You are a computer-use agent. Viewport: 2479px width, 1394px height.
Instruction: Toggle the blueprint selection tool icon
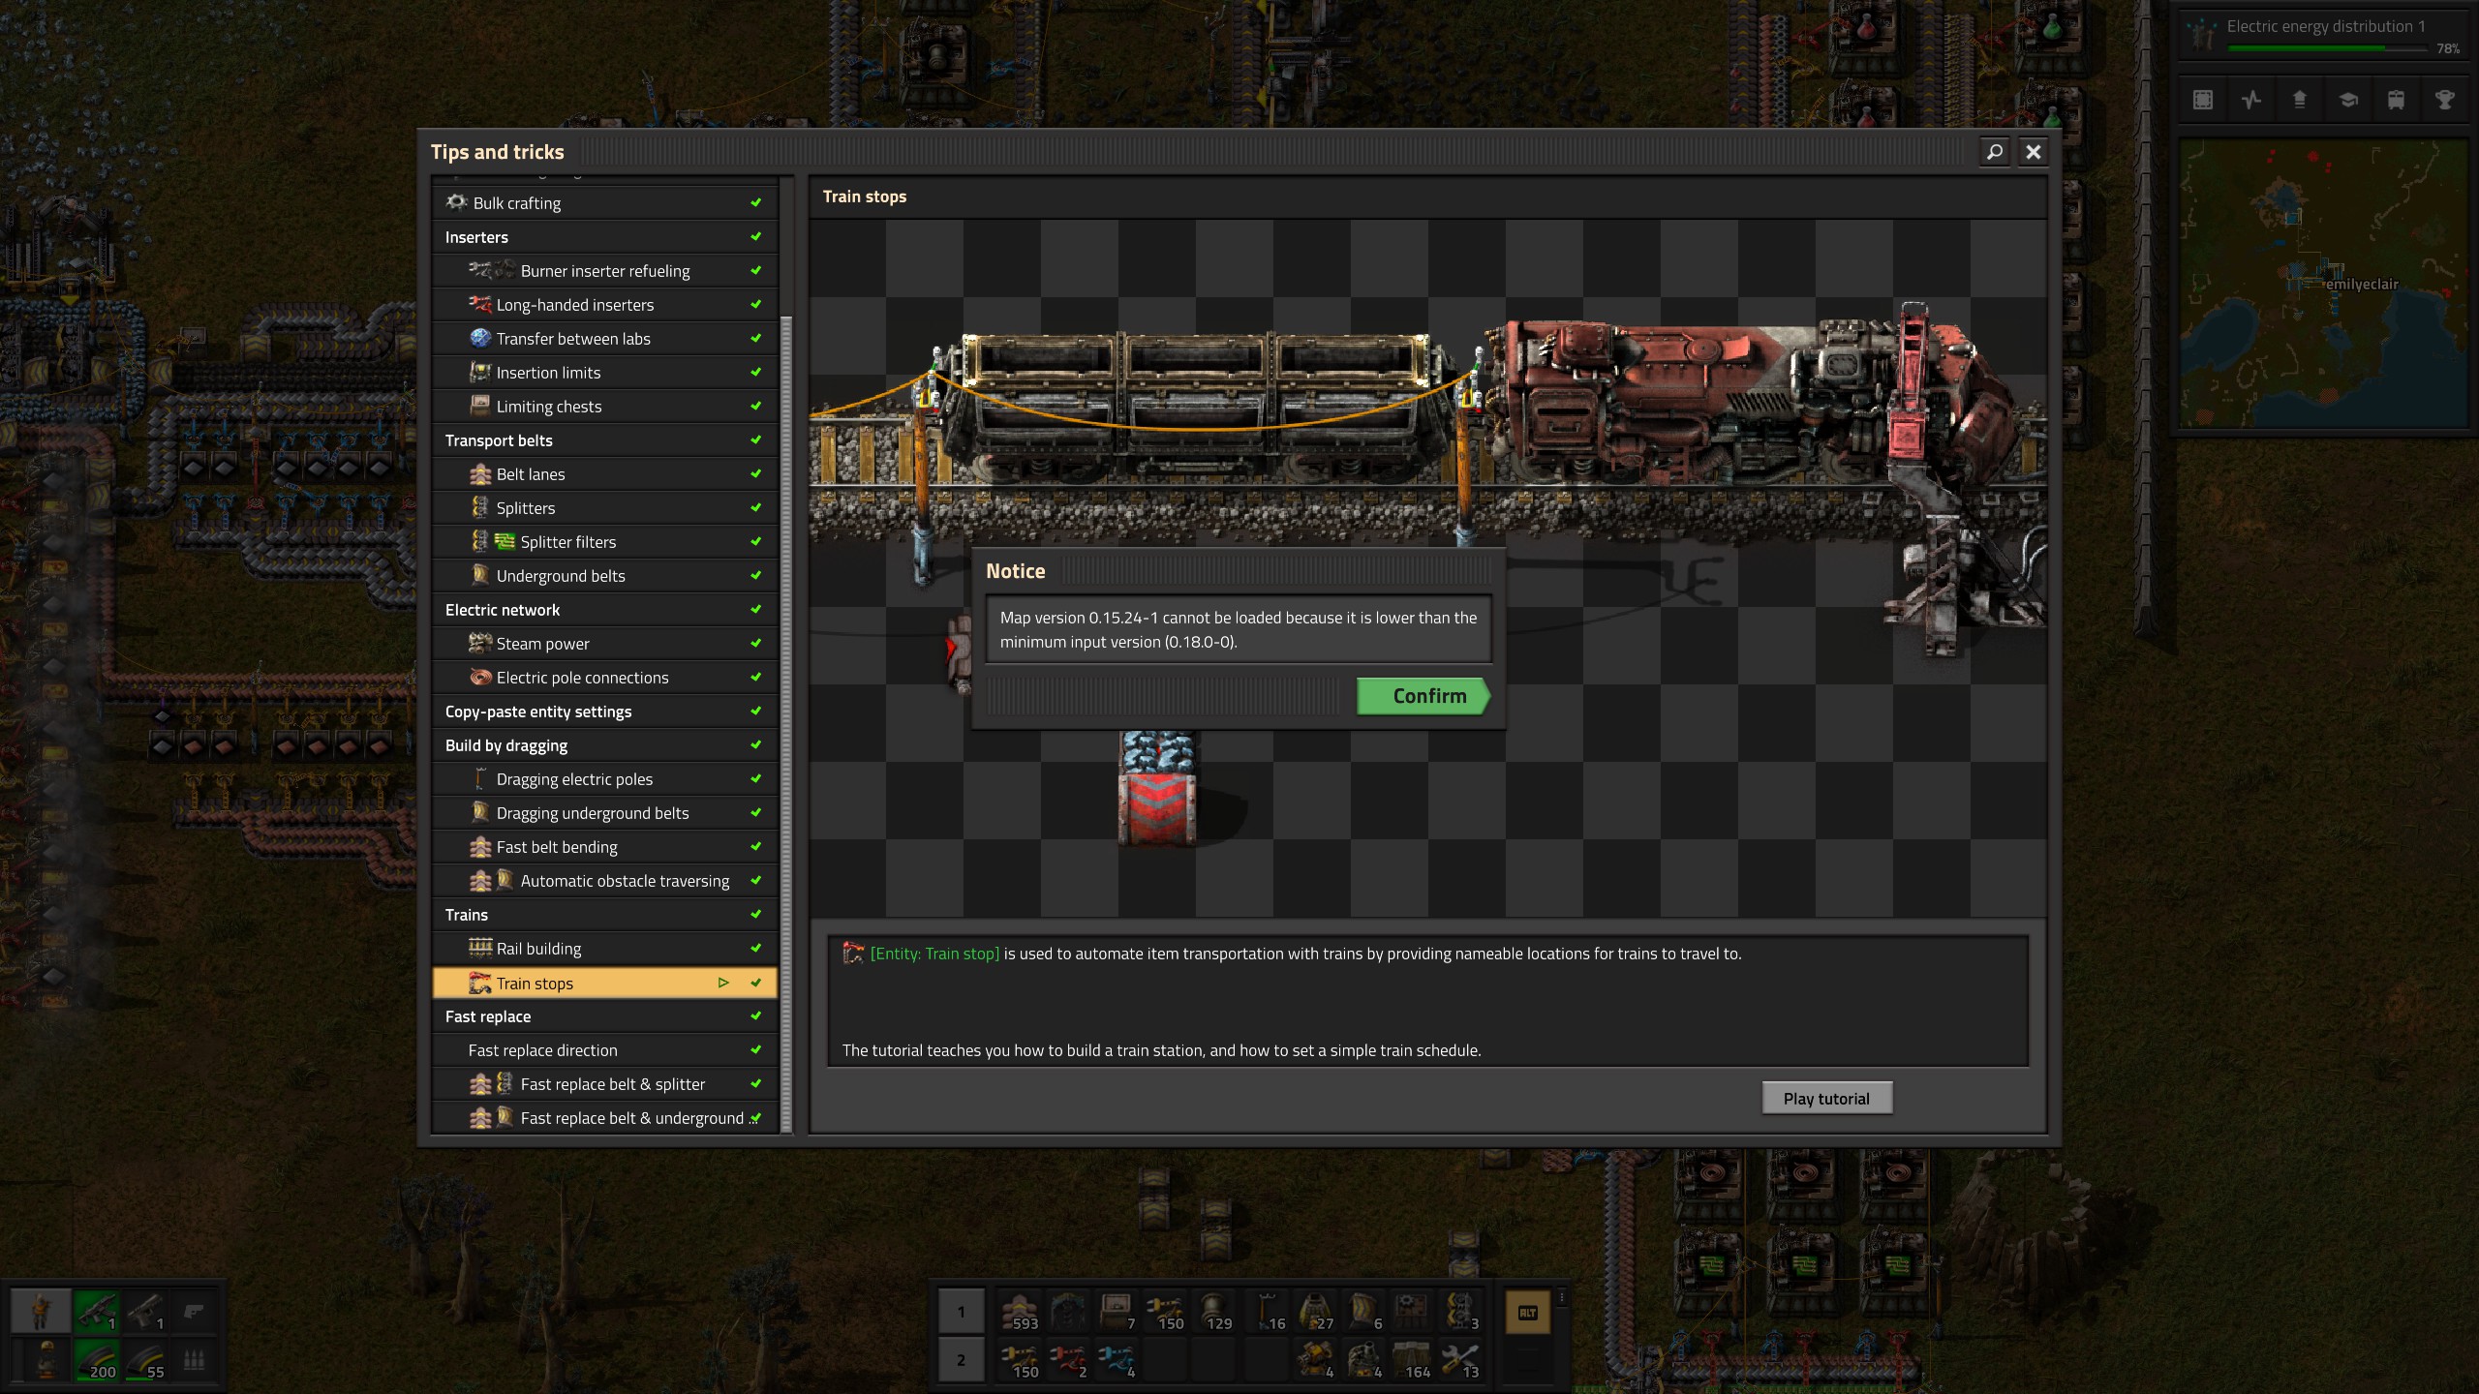2203,100
